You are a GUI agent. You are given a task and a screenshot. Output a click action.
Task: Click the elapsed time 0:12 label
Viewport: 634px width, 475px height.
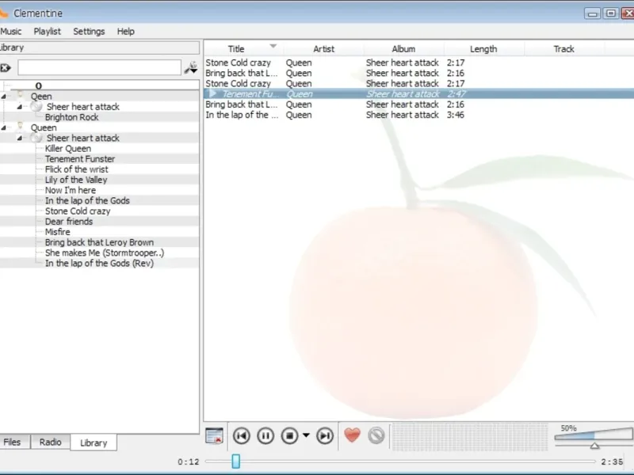click(x=189, y=462)
